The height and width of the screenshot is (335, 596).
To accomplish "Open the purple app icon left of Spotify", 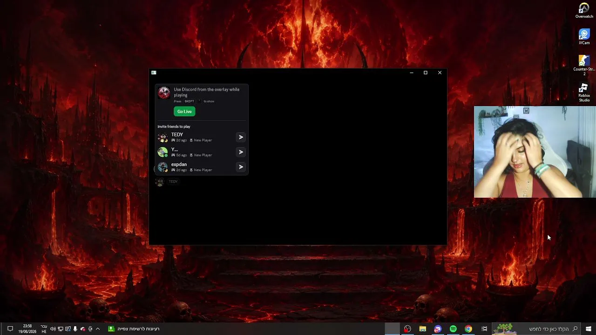I will coord(438,329).
